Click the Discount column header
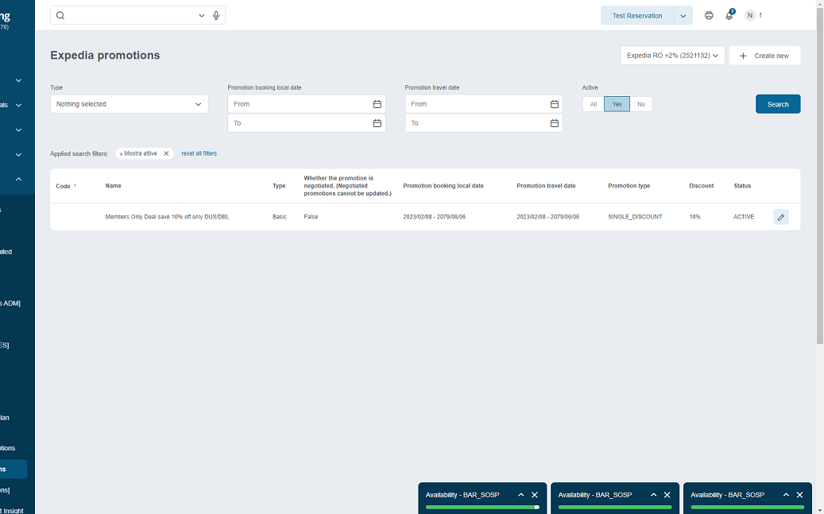The image size is (824, 514). pos(702,186)
